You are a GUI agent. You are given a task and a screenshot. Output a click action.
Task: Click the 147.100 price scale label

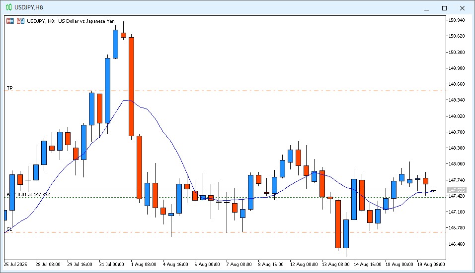tap(457, 212)
